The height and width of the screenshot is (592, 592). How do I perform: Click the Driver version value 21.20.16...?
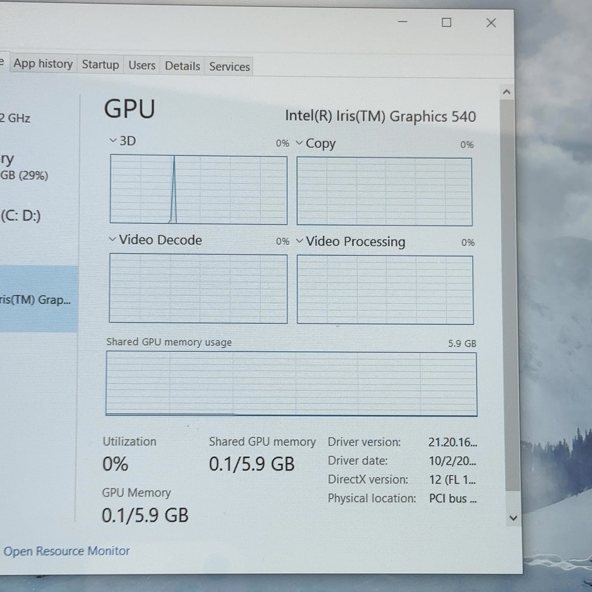452,442
